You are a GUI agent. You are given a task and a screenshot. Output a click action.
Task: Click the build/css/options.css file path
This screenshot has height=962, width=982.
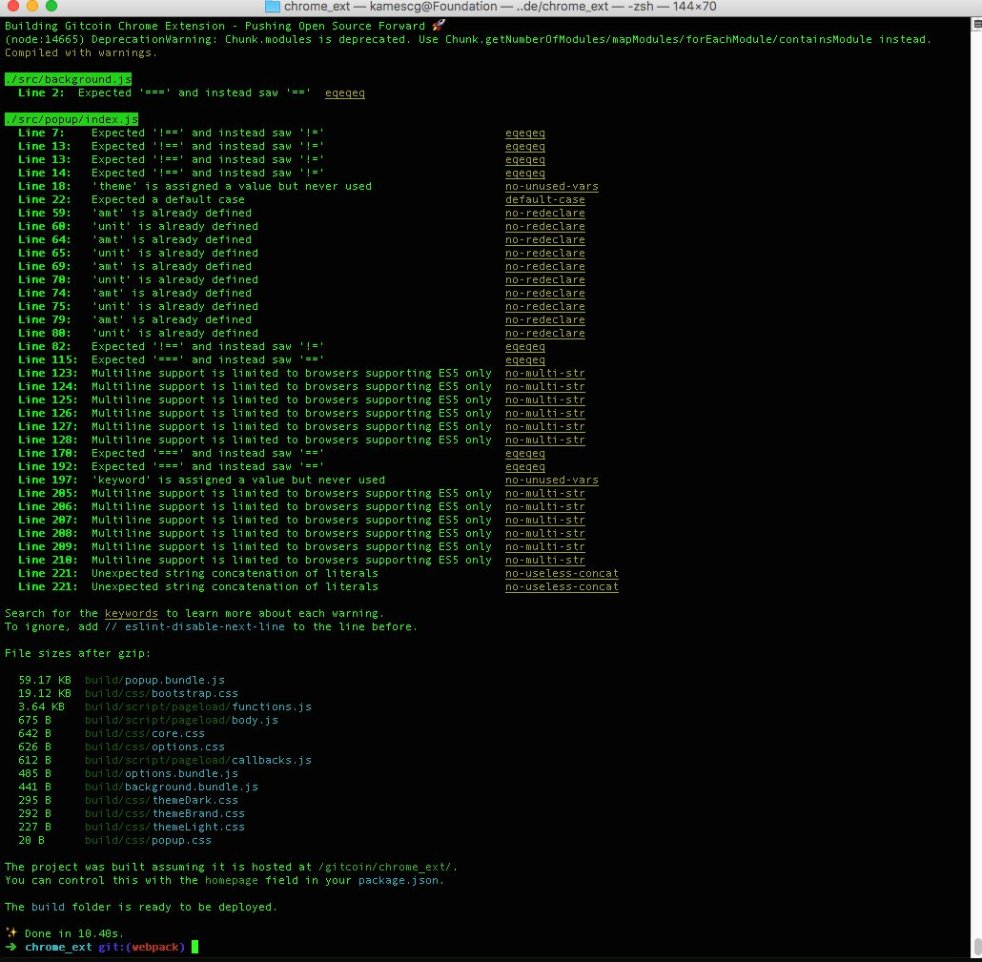point(154,747)
